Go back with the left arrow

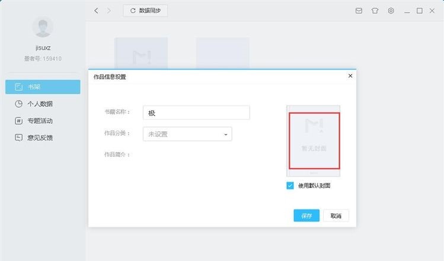pyautogui.click(x=96, y=11)
